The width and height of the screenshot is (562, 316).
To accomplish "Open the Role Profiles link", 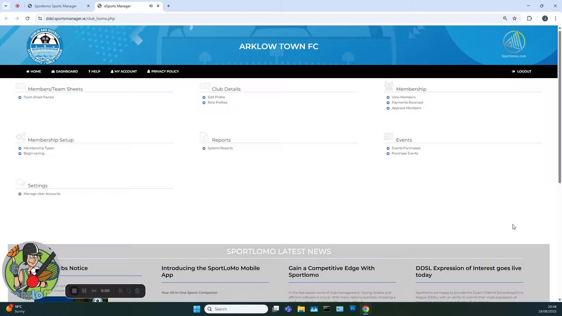I will 217,103.
